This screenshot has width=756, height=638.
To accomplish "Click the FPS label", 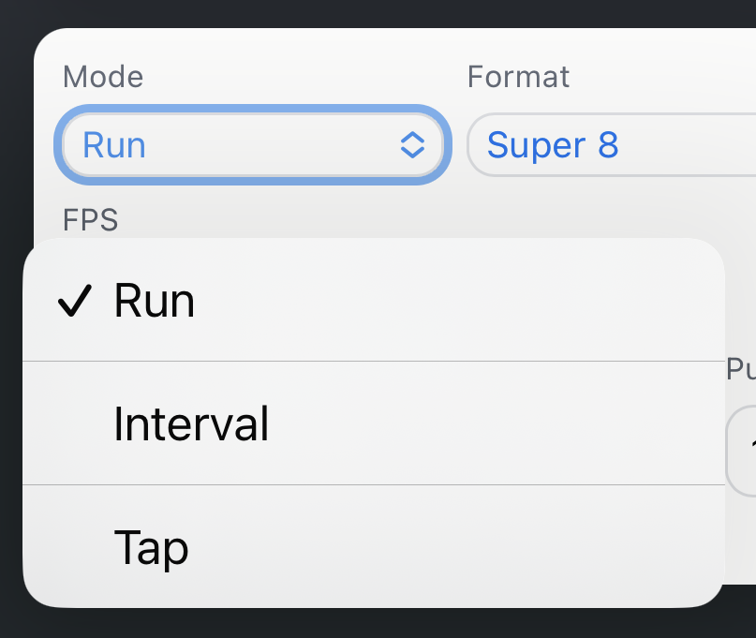I will pos(91,219).
